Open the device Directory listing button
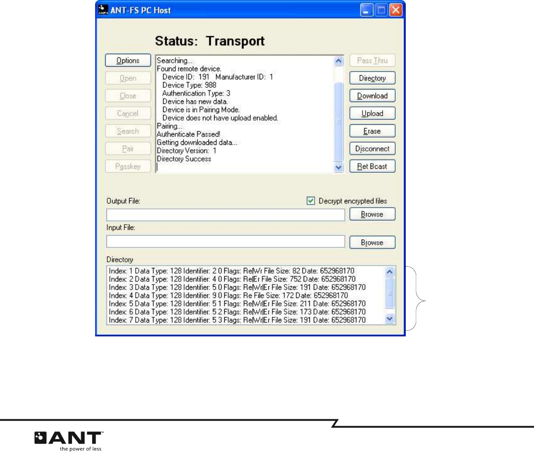534x452 pixels. (372, 78)
